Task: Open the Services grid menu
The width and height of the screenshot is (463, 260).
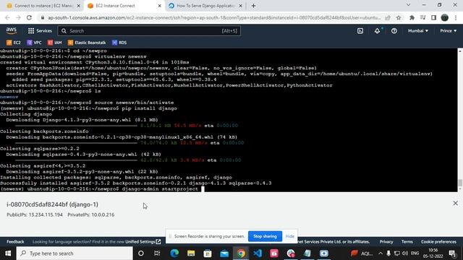Action: click(x=40, y=30)
